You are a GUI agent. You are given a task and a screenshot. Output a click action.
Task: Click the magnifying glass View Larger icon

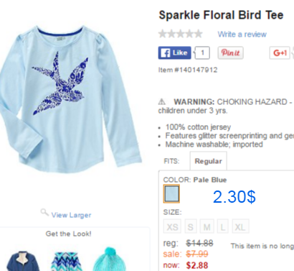(44, 212)
